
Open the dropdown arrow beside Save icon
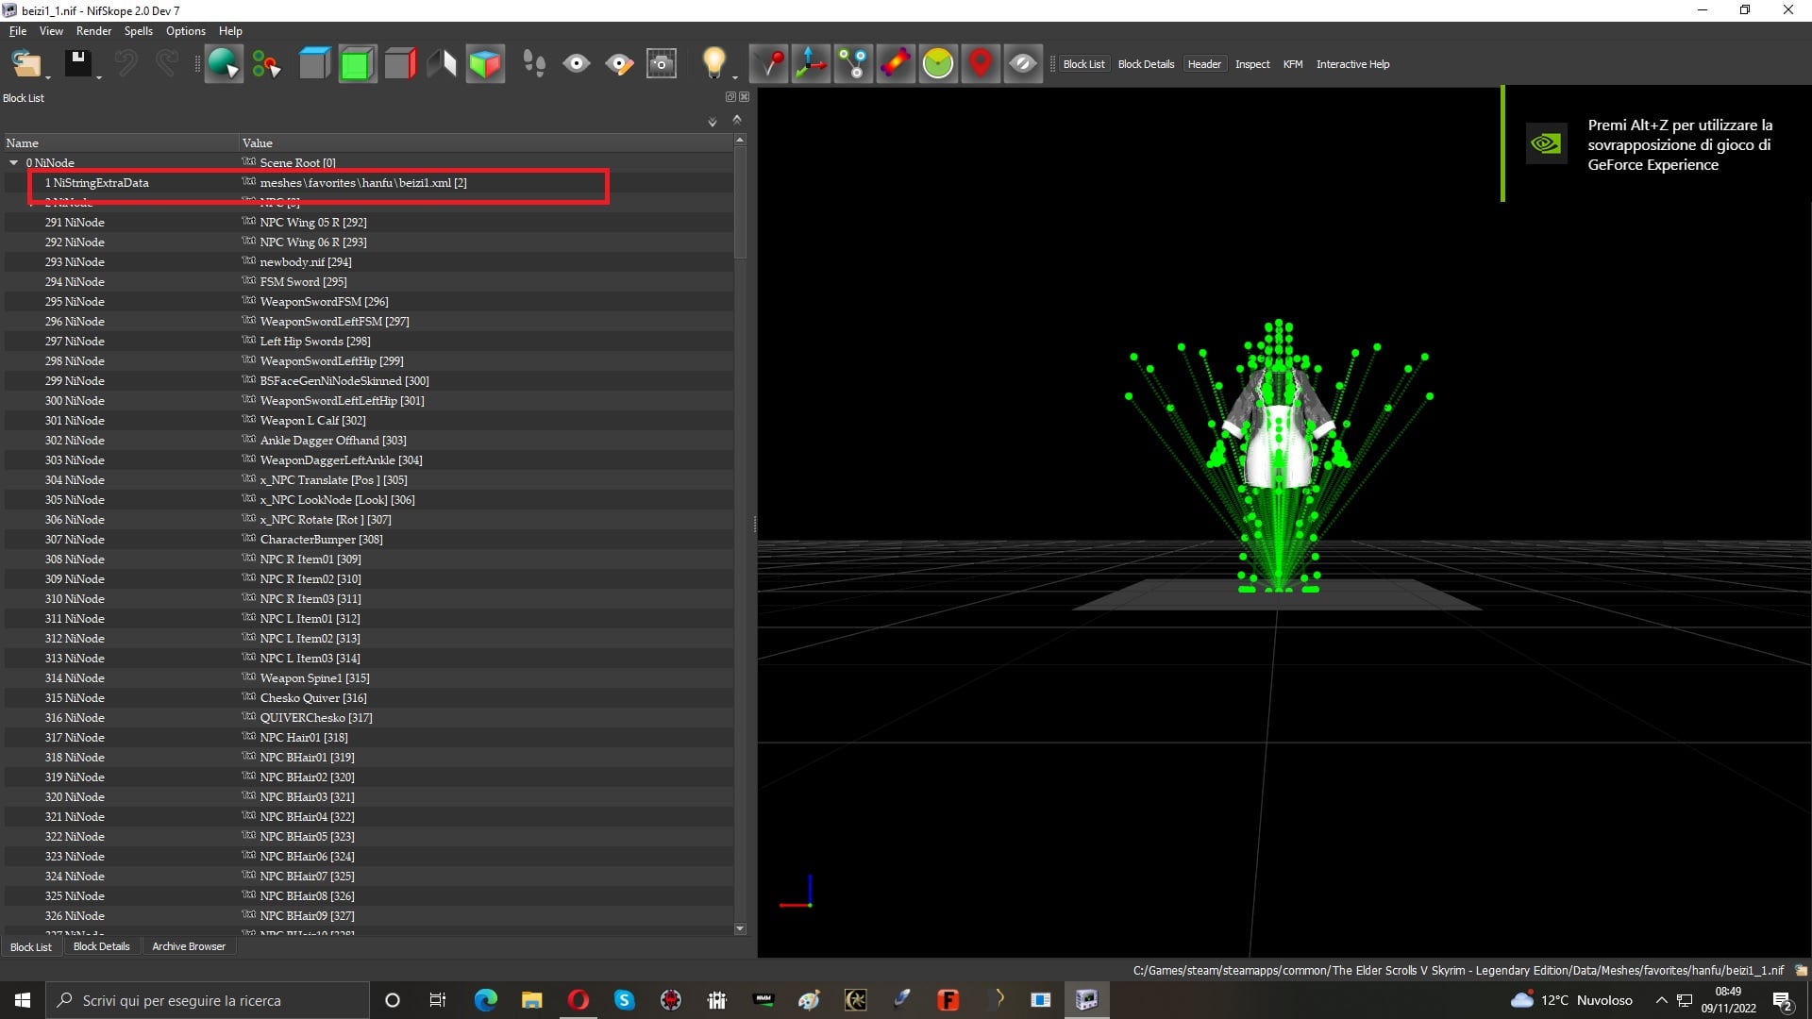click(99, 77)
